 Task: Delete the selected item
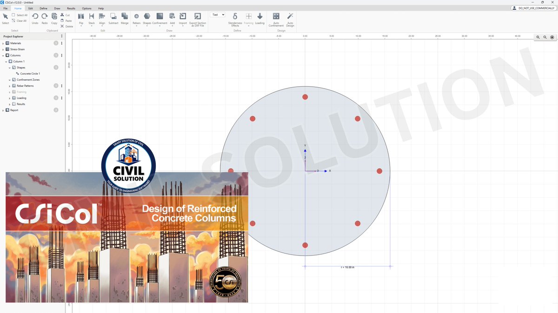(66, 26)
